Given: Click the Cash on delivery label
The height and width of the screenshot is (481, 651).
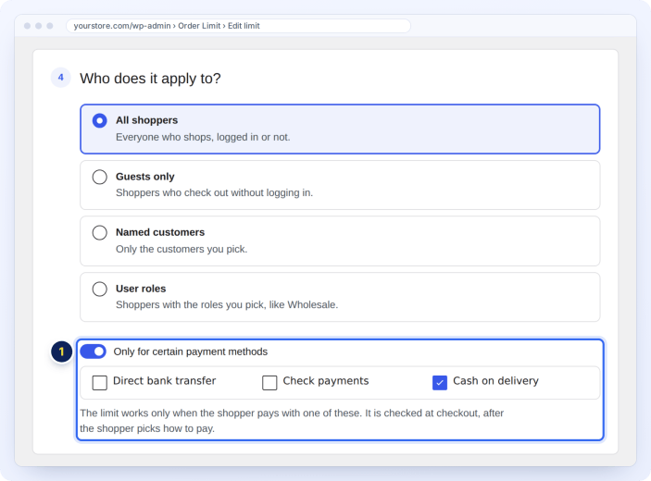Looking at the screenshot, I should (x=495, y=381).
